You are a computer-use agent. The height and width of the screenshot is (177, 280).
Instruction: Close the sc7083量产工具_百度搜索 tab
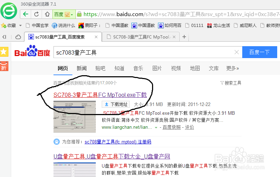(x=96, y=37)
